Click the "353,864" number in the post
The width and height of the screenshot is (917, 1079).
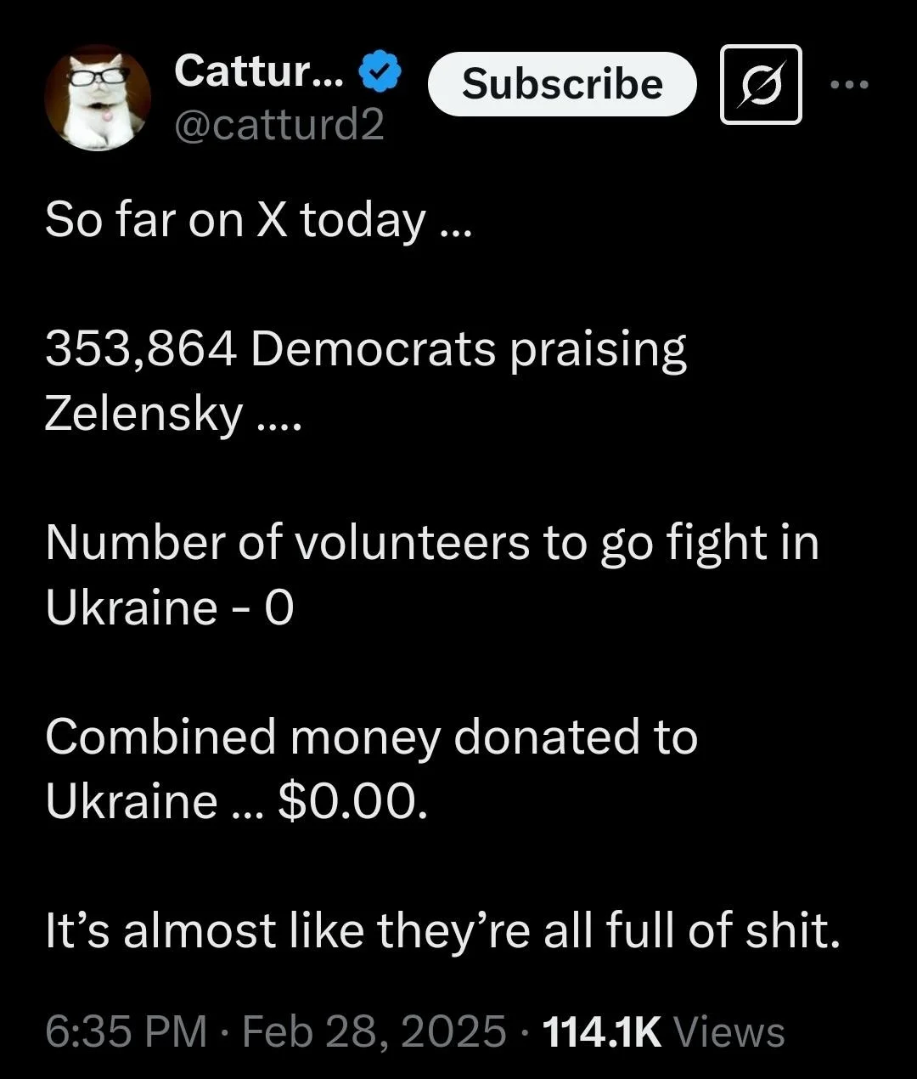[x=140, y=349]
